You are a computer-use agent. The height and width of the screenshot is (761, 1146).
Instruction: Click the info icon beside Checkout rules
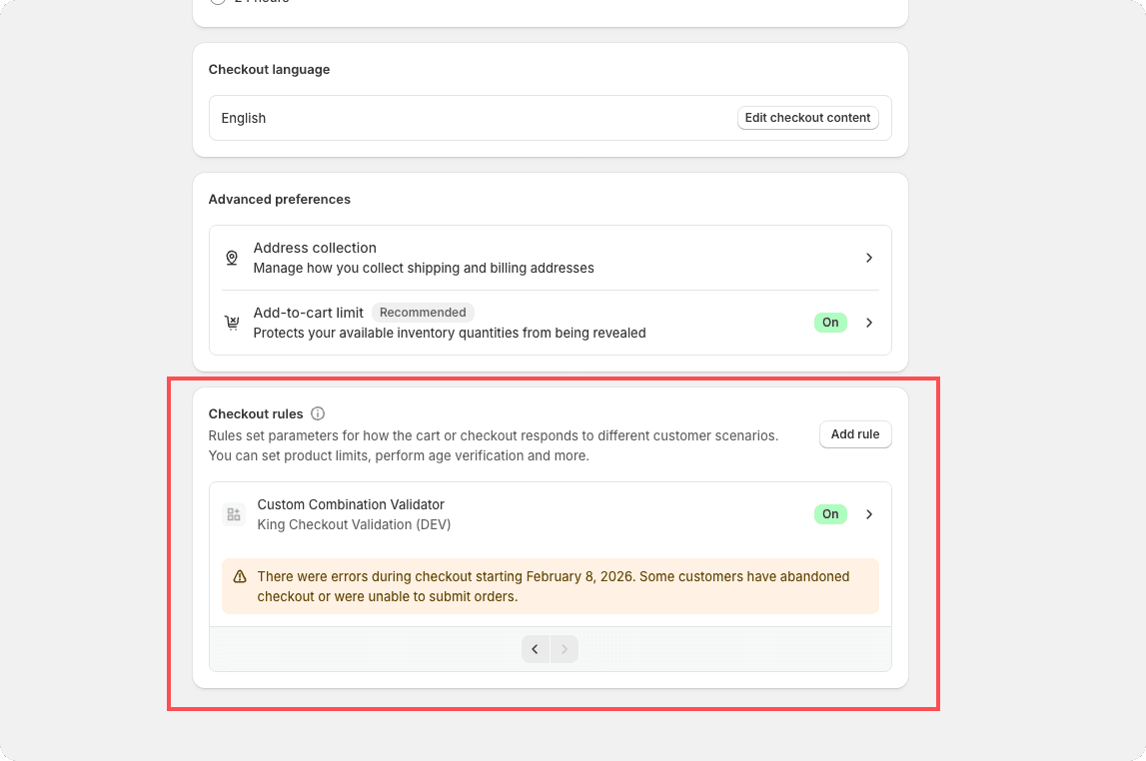(317, 413)
